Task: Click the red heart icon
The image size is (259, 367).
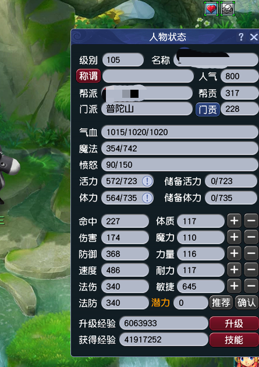Action: [212, 8]
